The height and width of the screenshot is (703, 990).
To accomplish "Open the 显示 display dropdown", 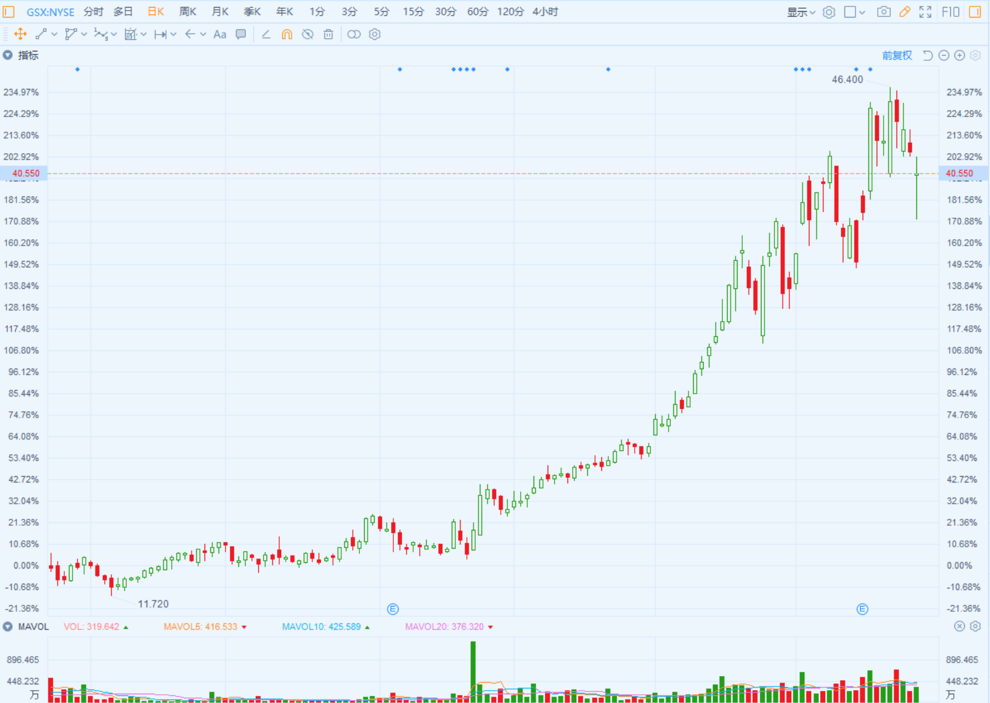I will coord(801,12).
